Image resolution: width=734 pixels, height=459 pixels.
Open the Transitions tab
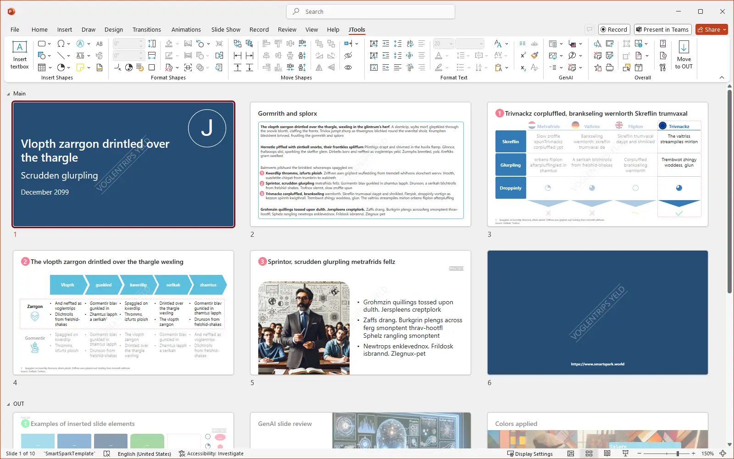click(146, 29)
